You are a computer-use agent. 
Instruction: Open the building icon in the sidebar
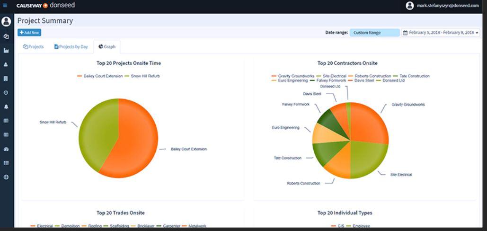point(6,79)
